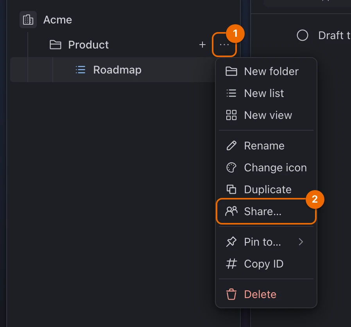Click the blue list icon beside Roadmap
The image size is (351, 327).
point(81,70)
